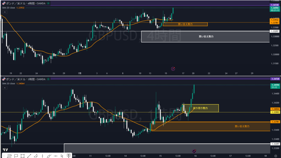Click white price label 1.33297 on 4-hour axis
The height and width of the screenshot is (158, 281).
pyautogui.click(x=274, y=31)
